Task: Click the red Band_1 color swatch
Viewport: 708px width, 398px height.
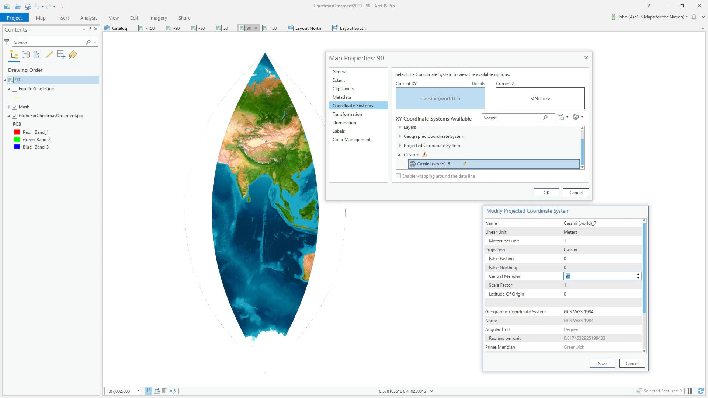Action: click(17, 132)
